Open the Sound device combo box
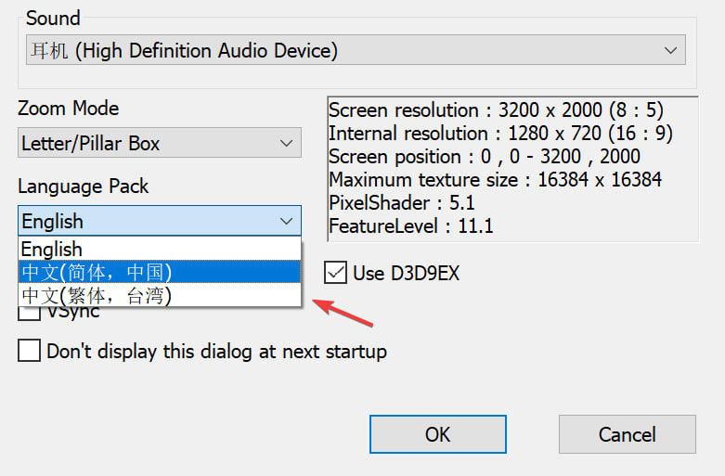 355,50
